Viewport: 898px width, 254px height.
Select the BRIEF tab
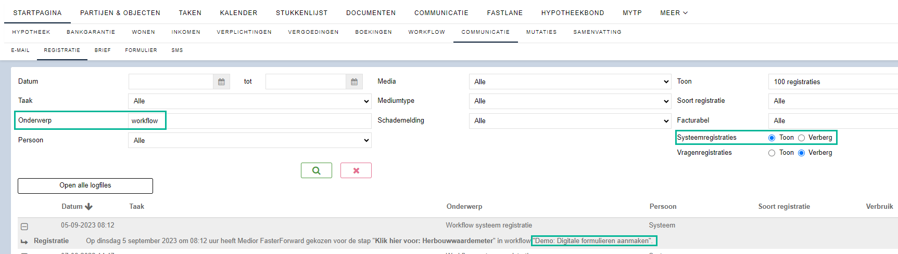point(103,50)
